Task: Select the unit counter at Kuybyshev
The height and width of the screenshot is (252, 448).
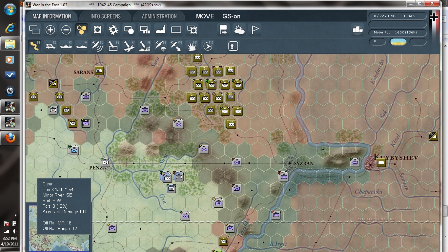Action: point(381,162)
